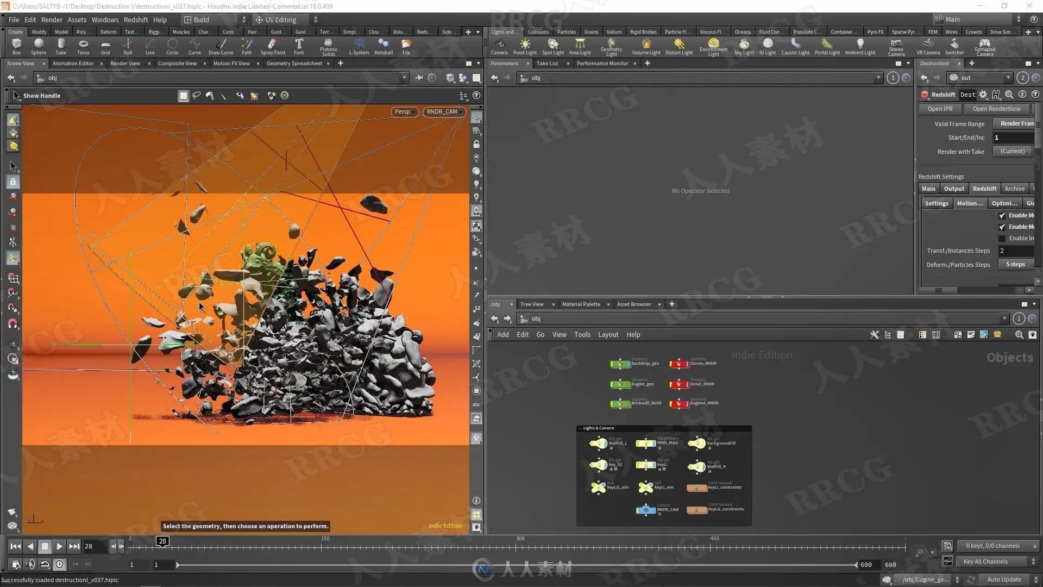This screenshot has width=1043, height=587.
Task: Select the Torus shelf tool
Action: [83, 46]
